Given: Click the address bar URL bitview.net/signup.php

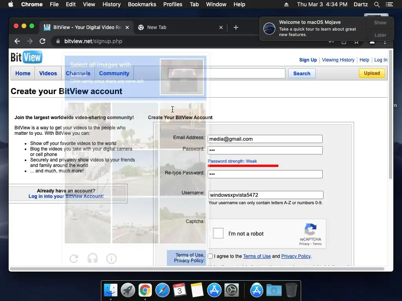Looking at the screenshot, I should [93, 41].
